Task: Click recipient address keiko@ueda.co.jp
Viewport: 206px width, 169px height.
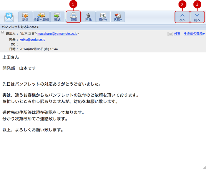Action: [x=32, y=40]
